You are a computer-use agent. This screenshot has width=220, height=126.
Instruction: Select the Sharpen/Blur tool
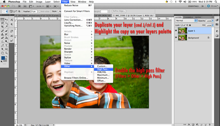pos(3,41)
